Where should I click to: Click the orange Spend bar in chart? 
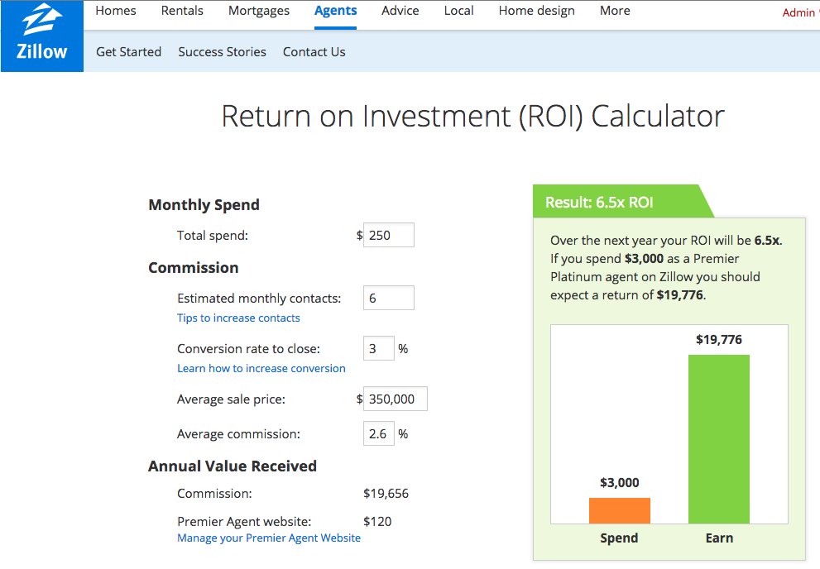pyautogui.click(x=620, y=510)
